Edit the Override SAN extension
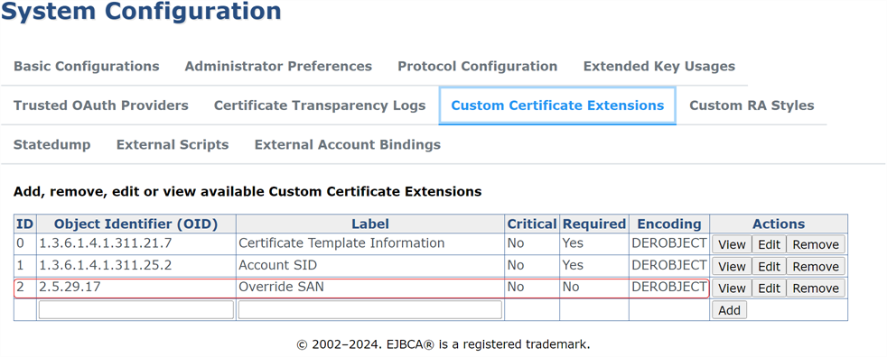887x357 pixels. click(x=769, y=288)
